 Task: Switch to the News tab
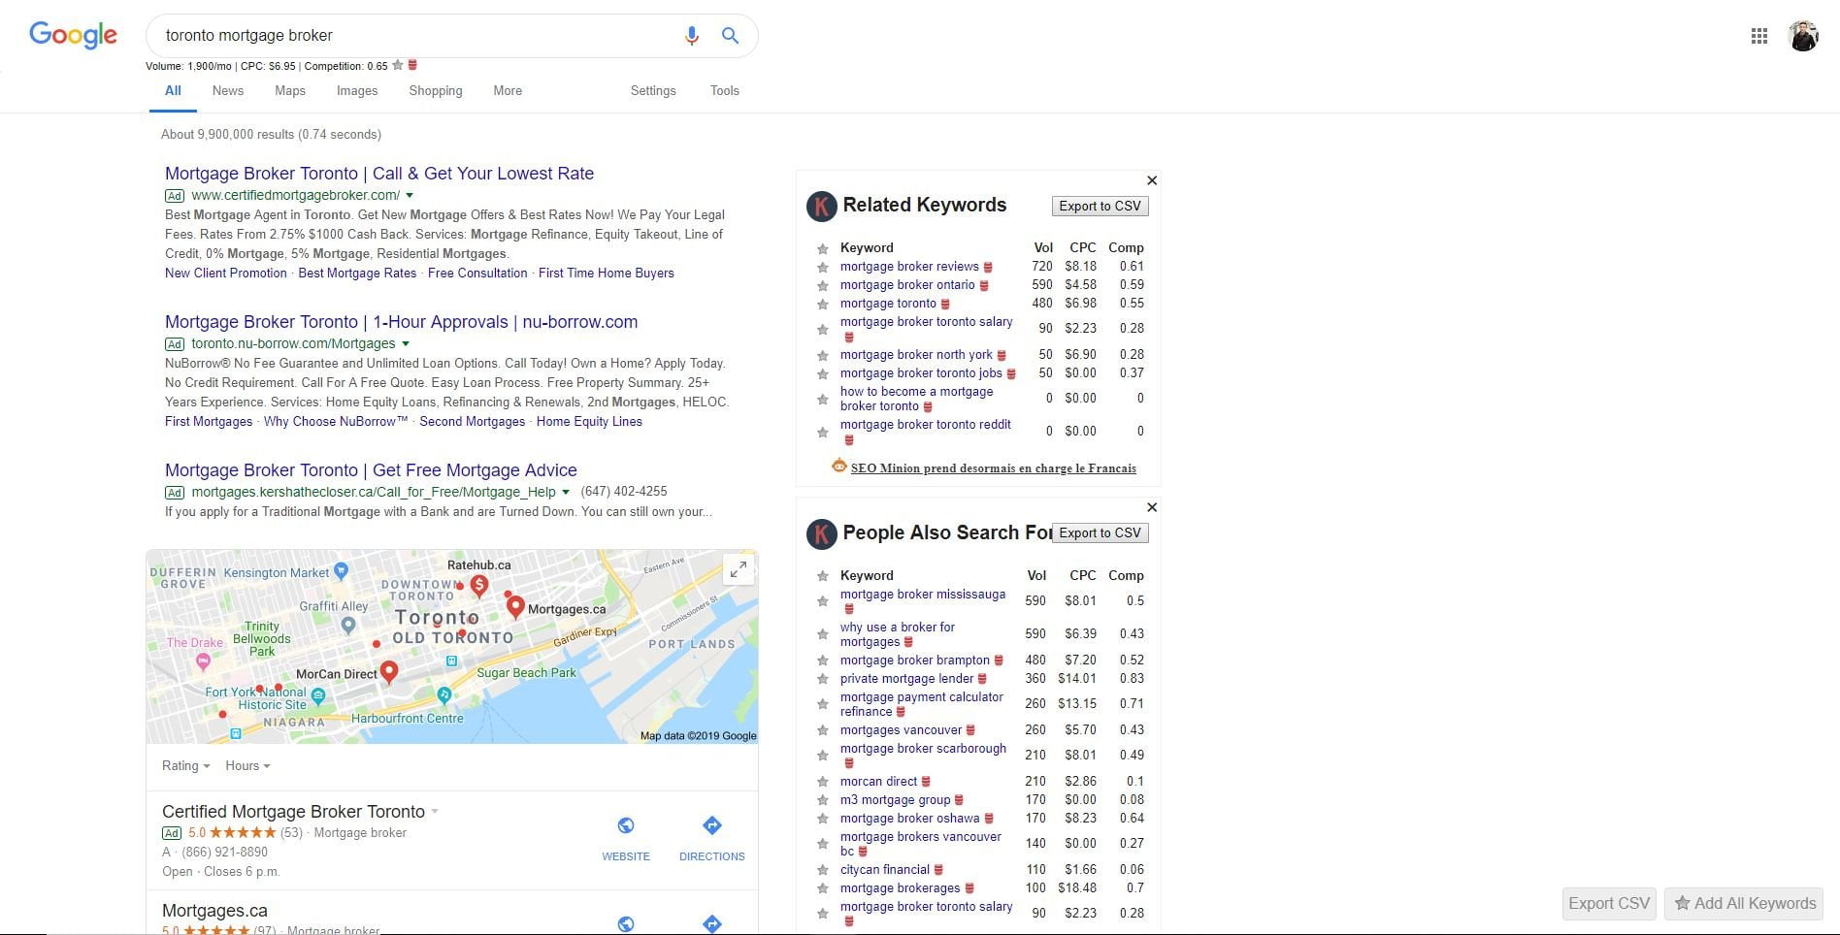[x=228, y=90]
